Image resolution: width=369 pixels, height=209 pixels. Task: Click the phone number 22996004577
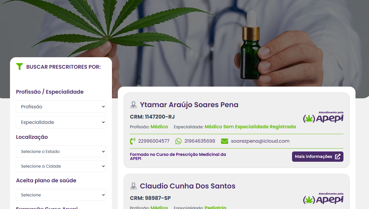click(x=154, y=141)
